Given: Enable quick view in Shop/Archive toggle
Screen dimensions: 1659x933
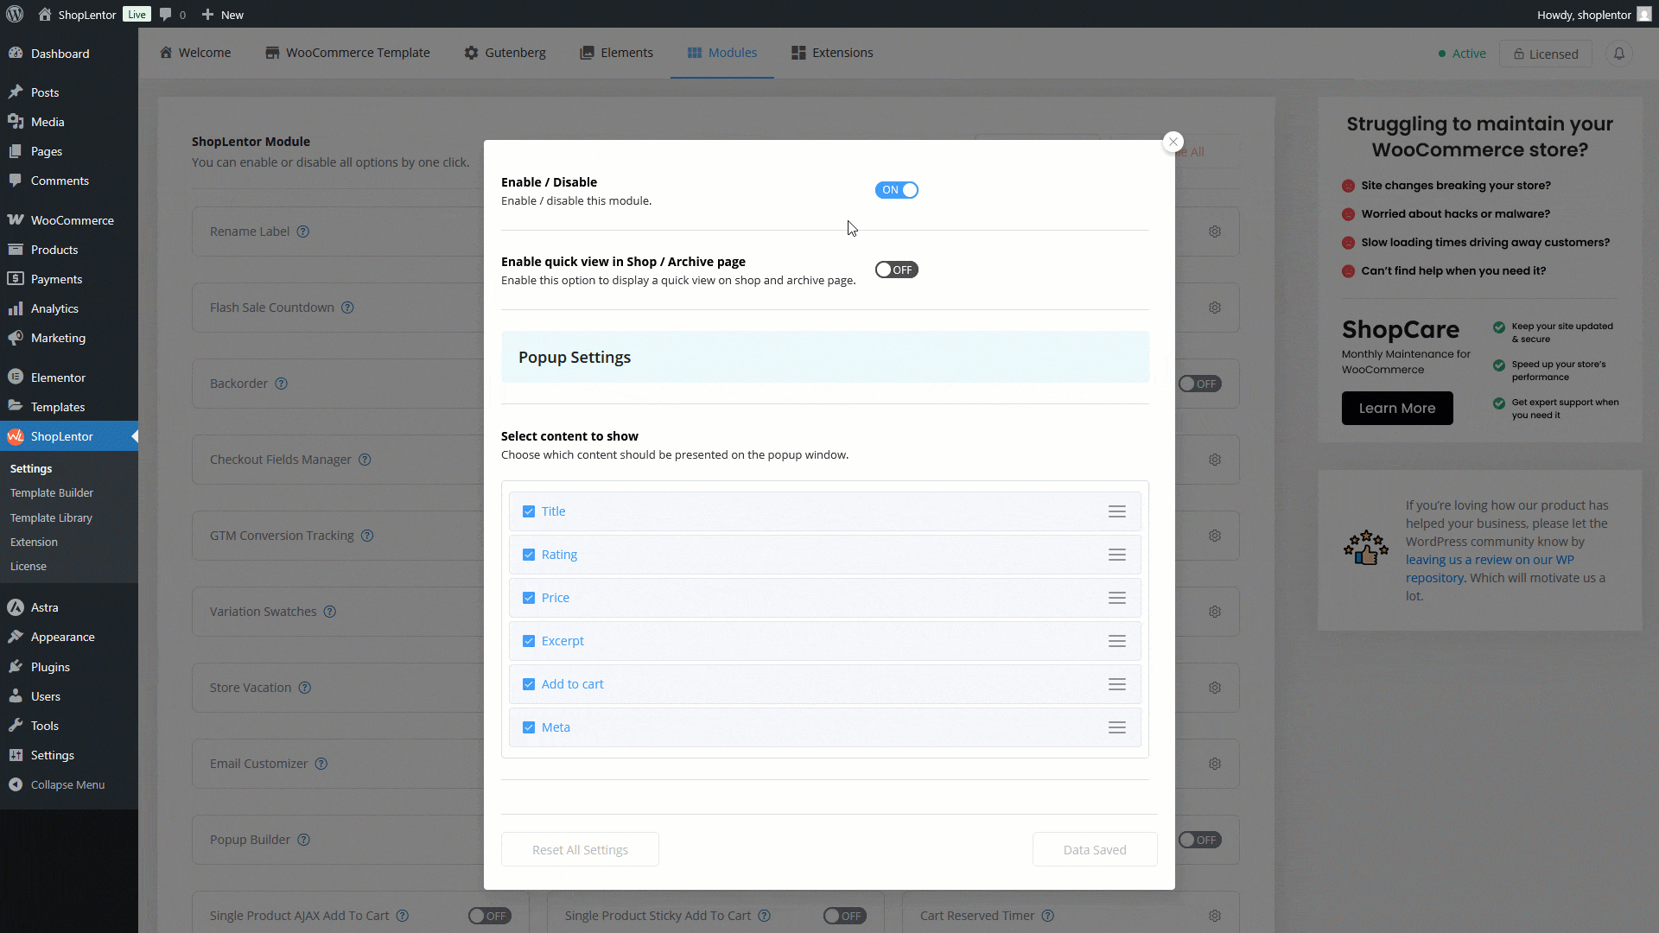Looking at the screenshot, I should [x=896, y=270].
